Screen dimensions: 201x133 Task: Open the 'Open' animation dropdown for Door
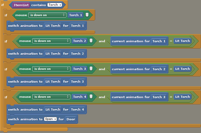pyautogui.click(x=50, y=119)
